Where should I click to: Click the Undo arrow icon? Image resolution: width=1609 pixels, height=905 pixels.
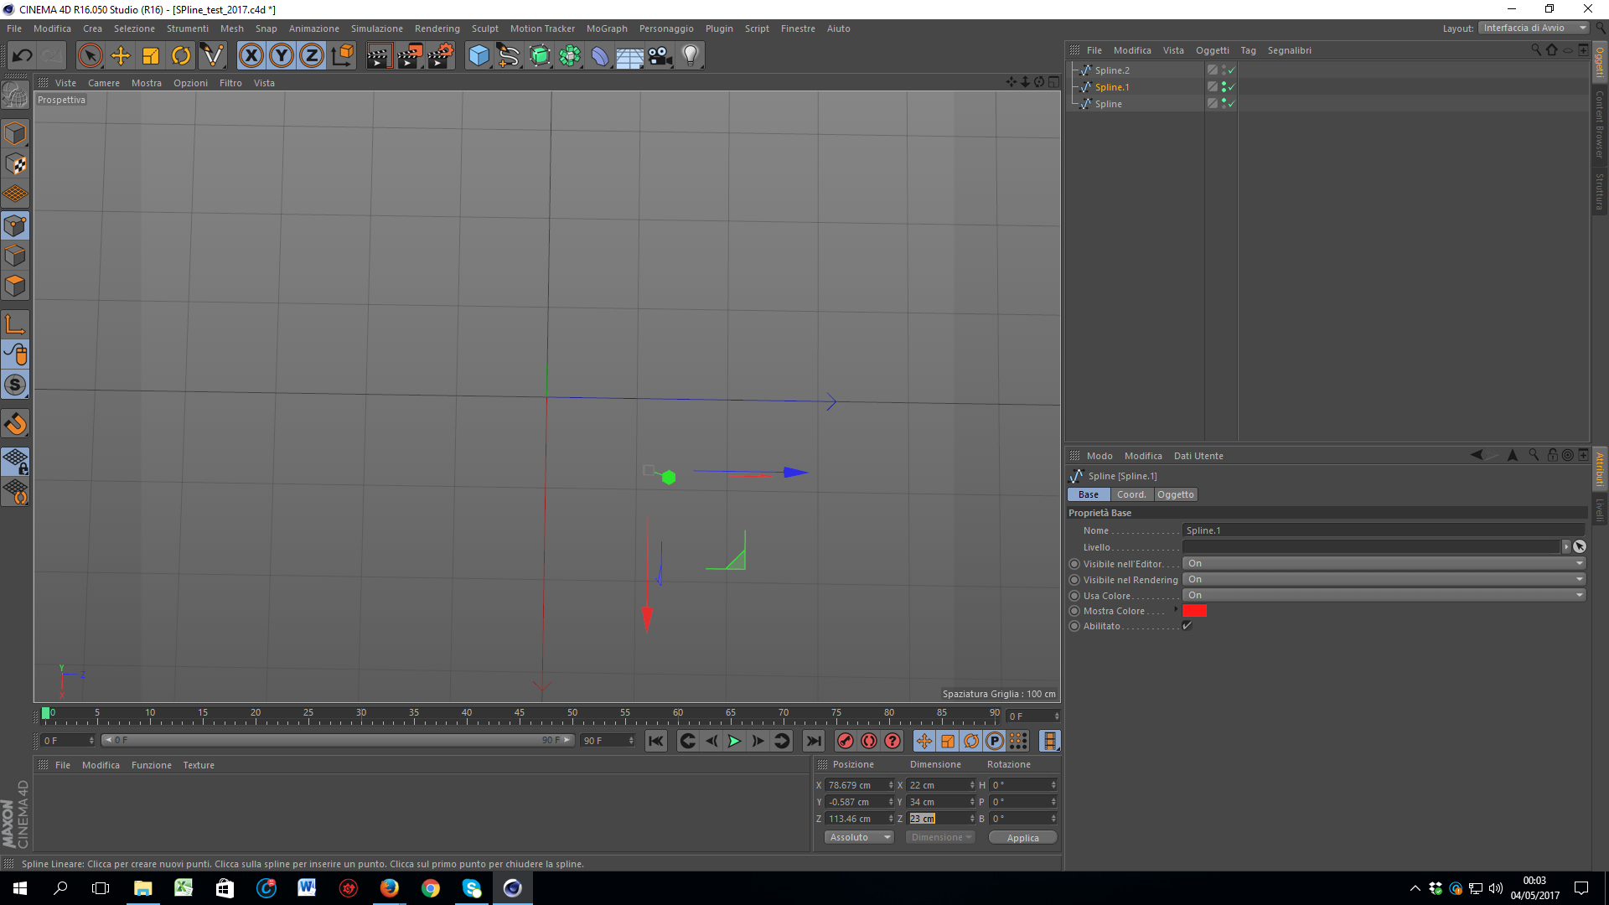[x=23, y=56]
